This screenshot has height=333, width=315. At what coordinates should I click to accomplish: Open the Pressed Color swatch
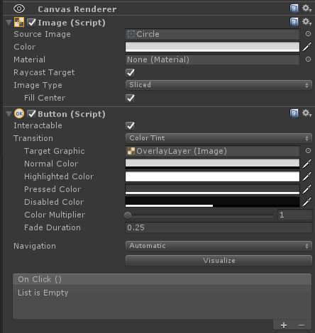(212, 189)
